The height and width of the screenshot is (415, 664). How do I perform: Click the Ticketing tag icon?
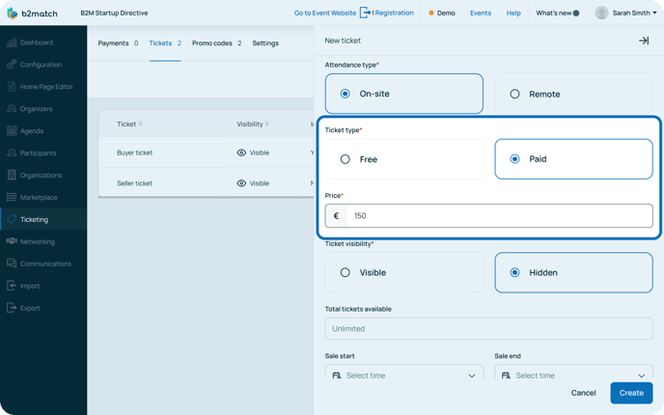[12, 219]
